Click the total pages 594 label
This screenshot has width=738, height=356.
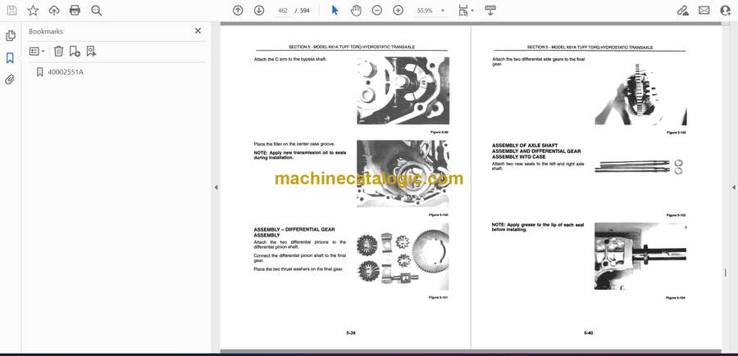pyautogui.click(x=304, y=11)
